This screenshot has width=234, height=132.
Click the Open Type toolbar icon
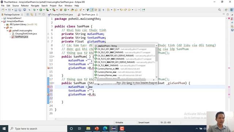[72, 10]
